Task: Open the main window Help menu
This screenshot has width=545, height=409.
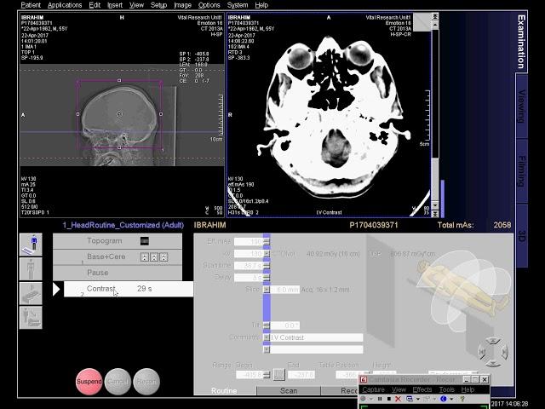Action: coord(261,5)
